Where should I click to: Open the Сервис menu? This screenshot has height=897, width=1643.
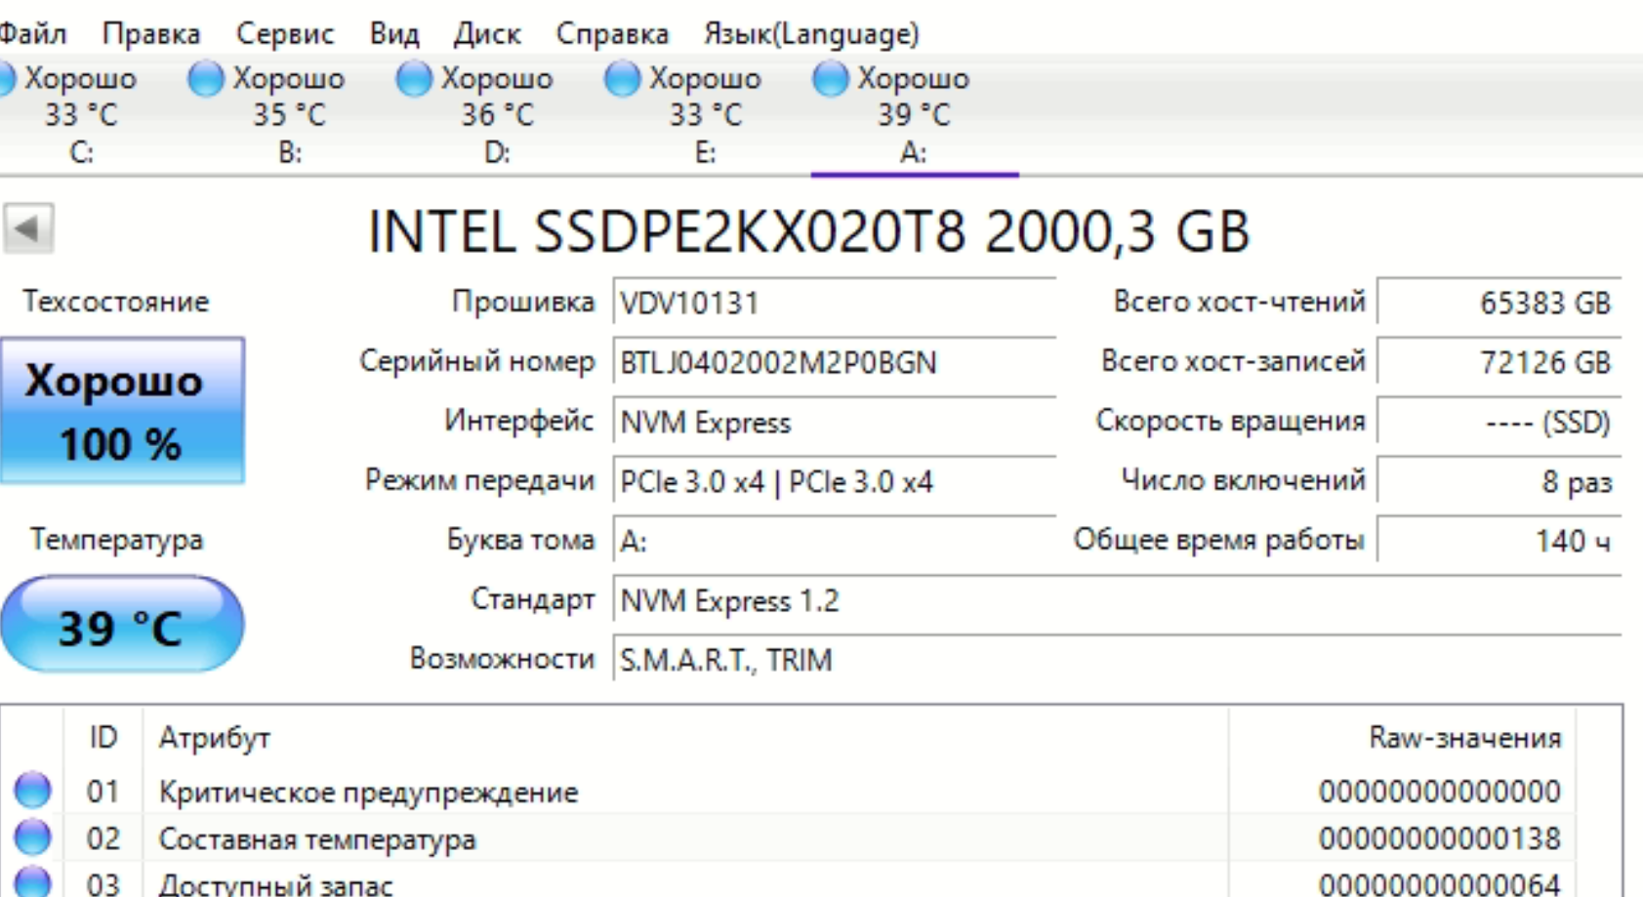click(x=284, y=34)
